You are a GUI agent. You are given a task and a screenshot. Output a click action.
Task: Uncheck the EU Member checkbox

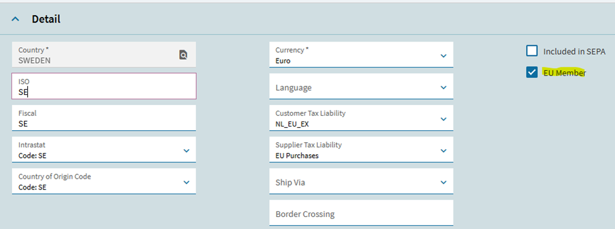(x=532, y=72)
